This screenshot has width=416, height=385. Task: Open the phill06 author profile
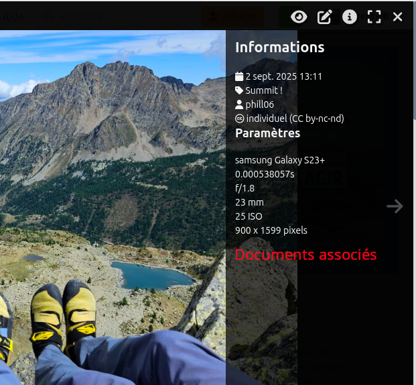point(259,104)
